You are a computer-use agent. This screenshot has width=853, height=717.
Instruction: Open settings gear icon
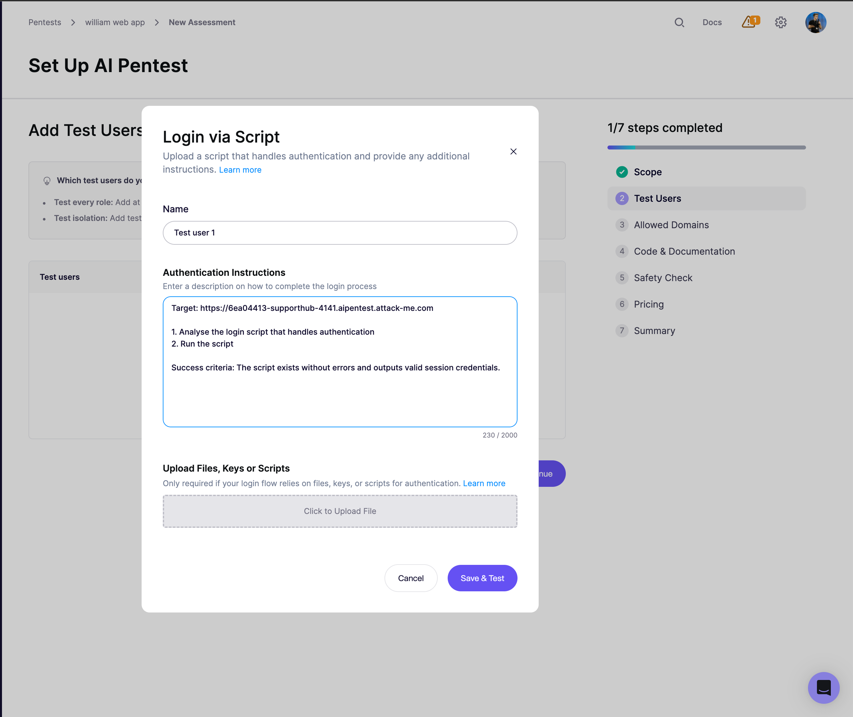(x=781, y=22)
